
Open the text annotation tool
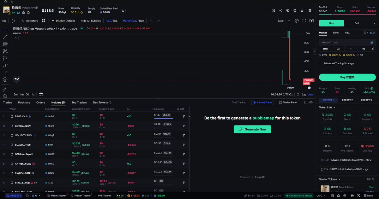(x=5, y=73)
